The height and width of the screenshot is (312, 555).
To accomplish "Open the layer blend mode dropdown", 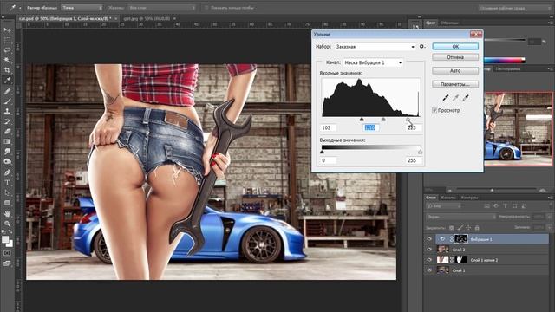I will (x=461, y=217).
